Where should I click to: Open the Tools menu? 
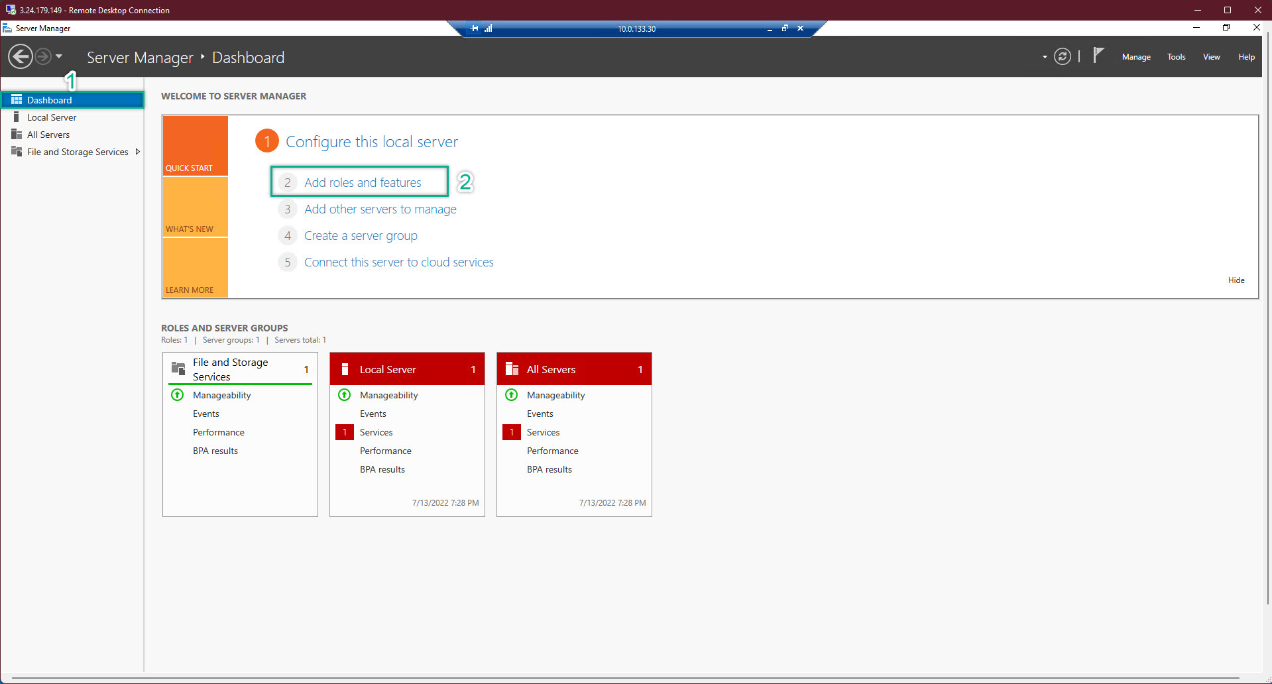[x=1177, y=57]
